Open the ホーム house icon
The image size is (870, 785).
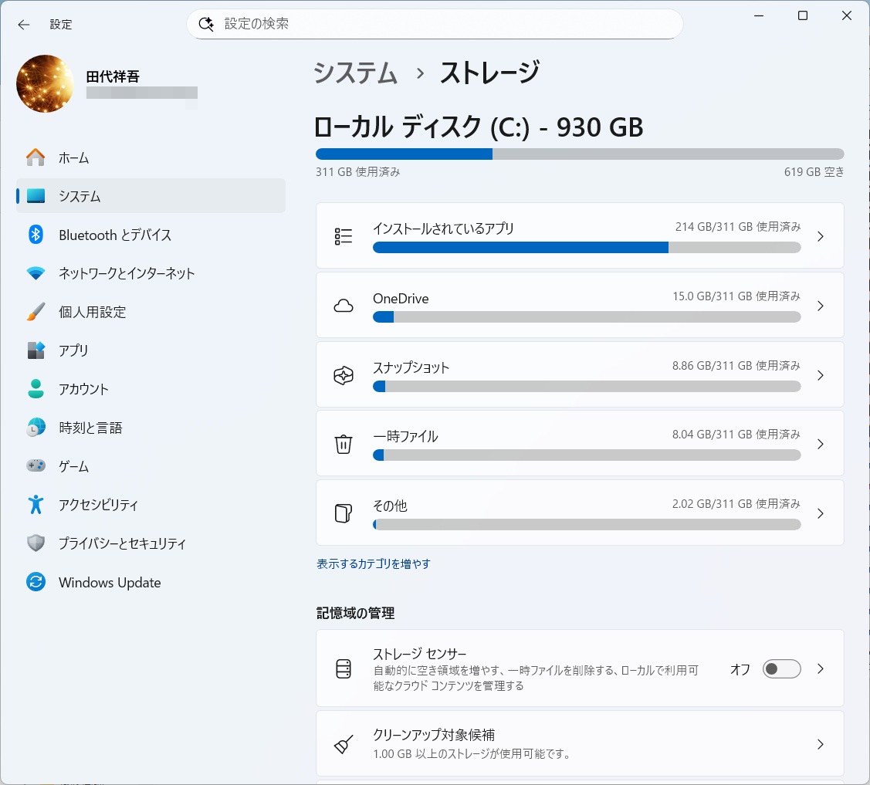36,157
